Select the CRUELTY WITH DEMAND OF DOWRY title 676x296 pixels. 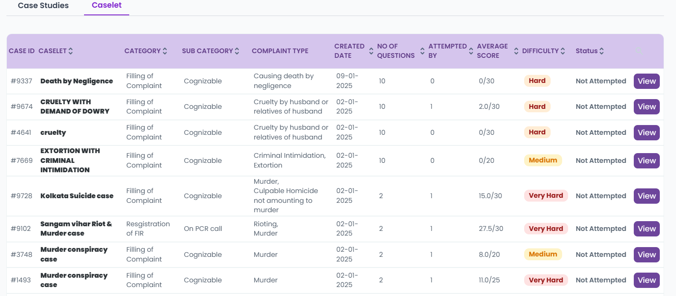pos(75,107)
